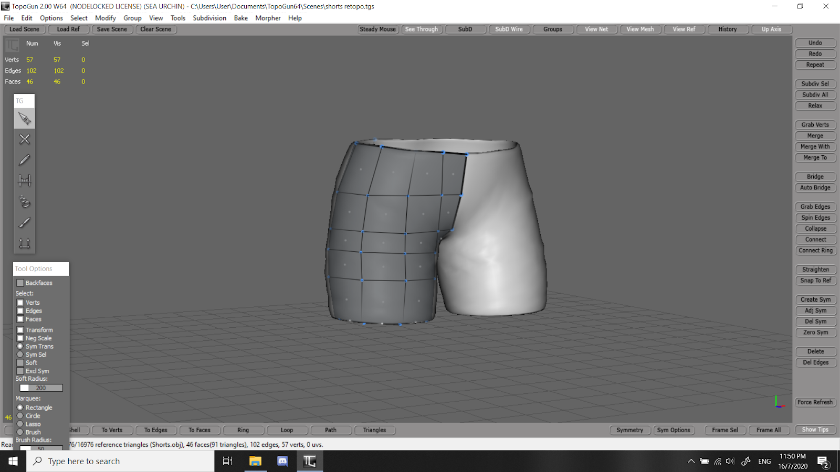Open the Windows Start menu
Viewport: 840px width, 472px height.
pyautogui.click(x=13, y=461)
